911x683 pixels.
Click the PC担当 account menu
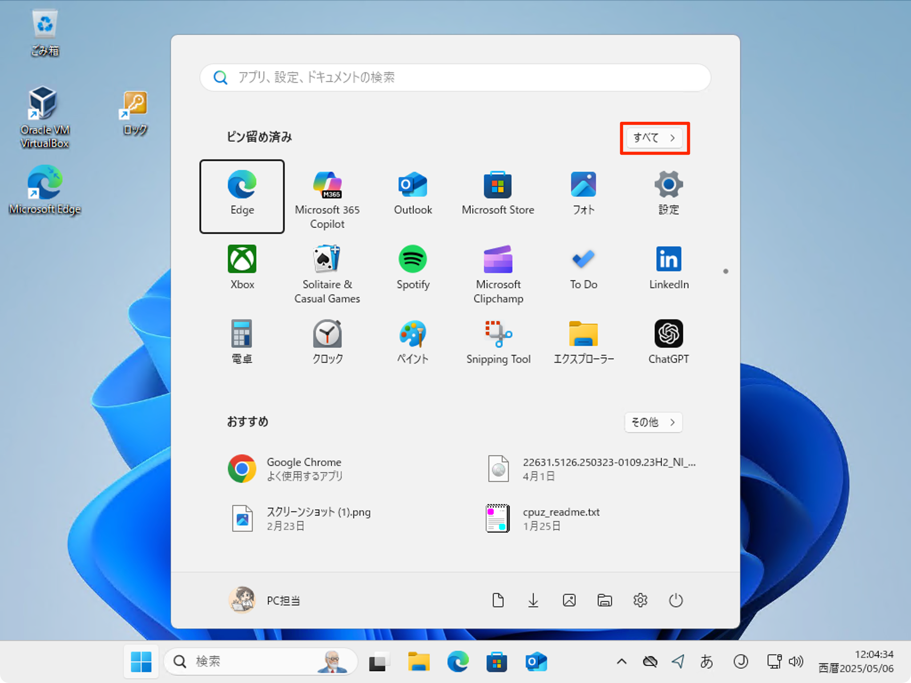pyautogui.click(x=265, y=600)
